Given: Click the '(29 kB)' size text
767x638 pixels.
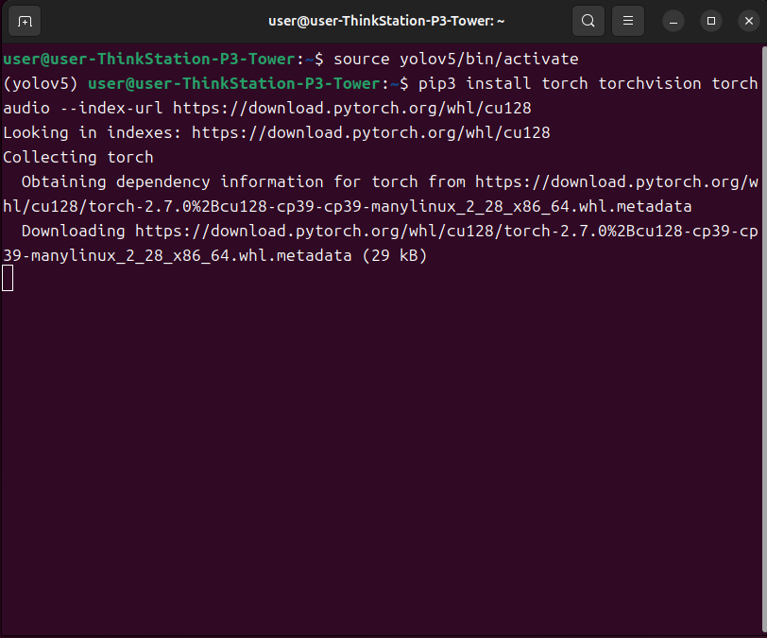Looking at the screenshot, I should pos(395,255).
